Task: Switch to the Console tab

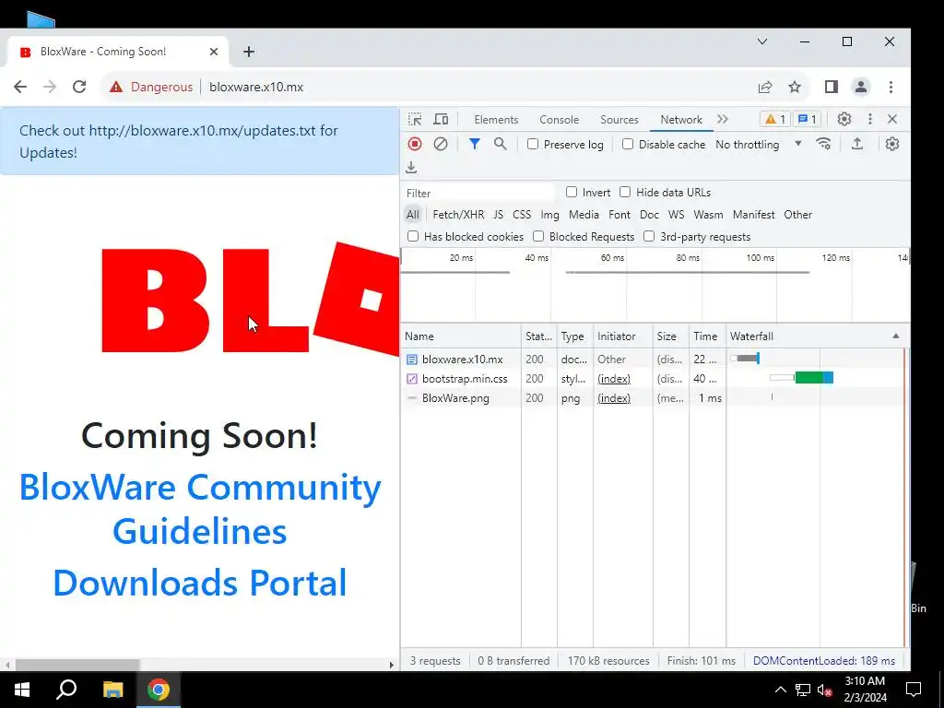Action: [x=560, y=119]
